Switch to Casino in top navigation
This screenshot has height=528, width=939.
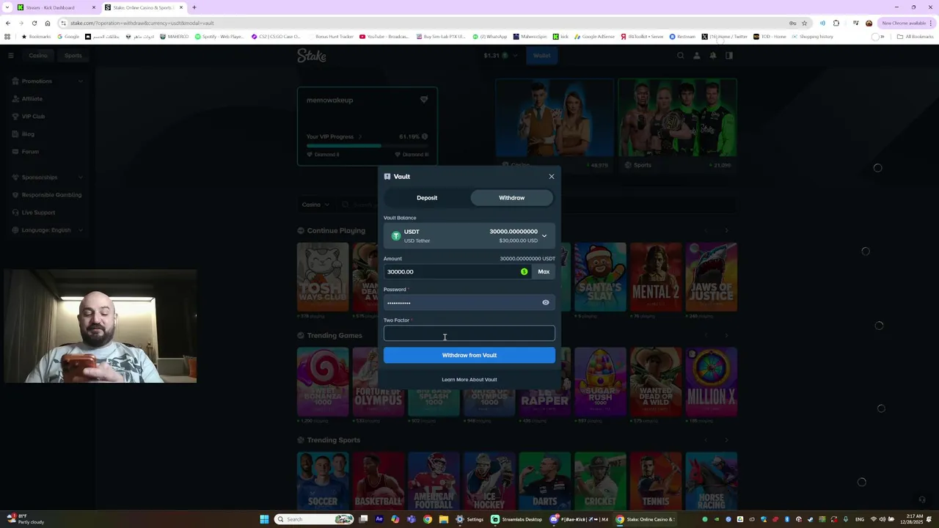(x=38, y=55)
